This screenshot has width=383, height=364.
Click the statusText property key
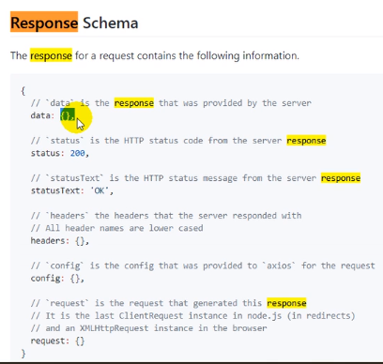pyautogui.click(x=55, y=190)
